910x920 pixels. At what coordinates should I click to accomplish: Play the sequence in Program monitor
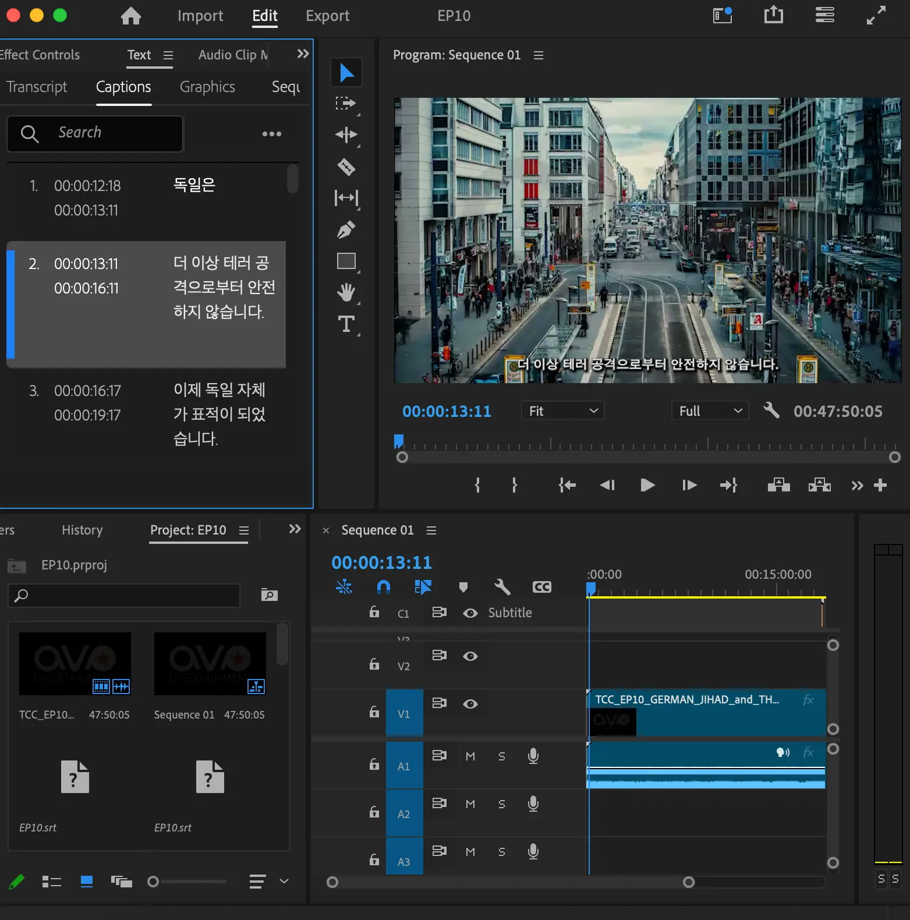tap(647, 485)
